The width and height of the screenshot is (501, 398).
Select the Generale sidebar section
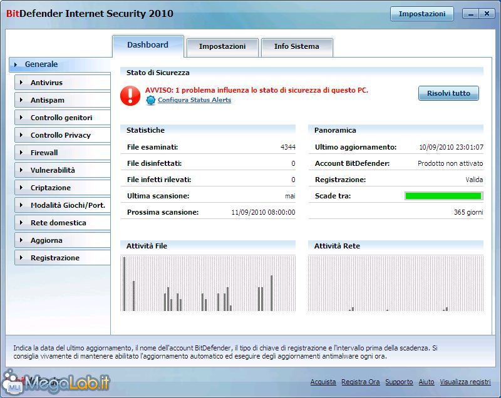click(x=60, y=64)
